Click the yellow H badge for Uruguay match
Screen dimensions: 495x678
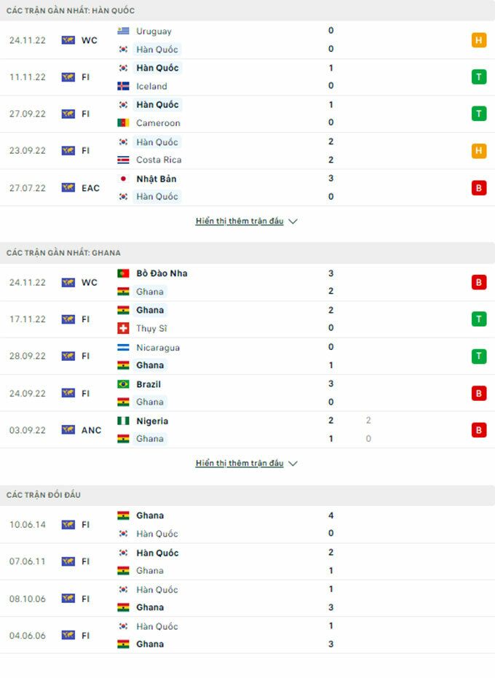tap(478, 40)
